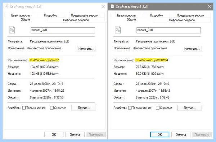Select 'Общие' tab in the left window
The height and width of the screenshot is (142, 216).
[25, 19]
